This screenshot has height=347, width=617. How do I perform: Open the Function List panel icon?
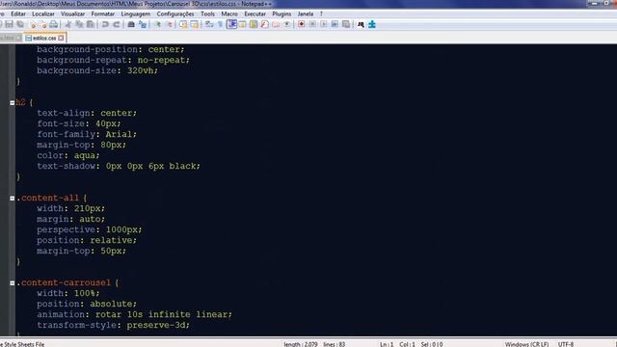(x=264, y=24)
